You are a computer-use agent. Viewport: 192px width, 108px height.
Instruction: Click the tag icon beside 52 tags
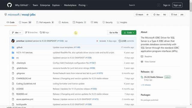tap(41, 33)
